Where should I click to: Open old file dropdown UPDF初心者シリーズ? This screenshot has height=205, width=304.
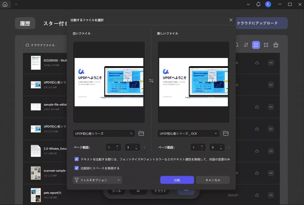point(104,133)
